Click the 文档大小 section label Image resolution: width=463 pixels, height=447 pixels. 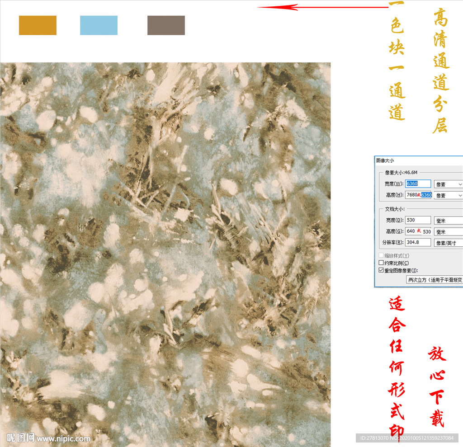click(x=394, y=209)
